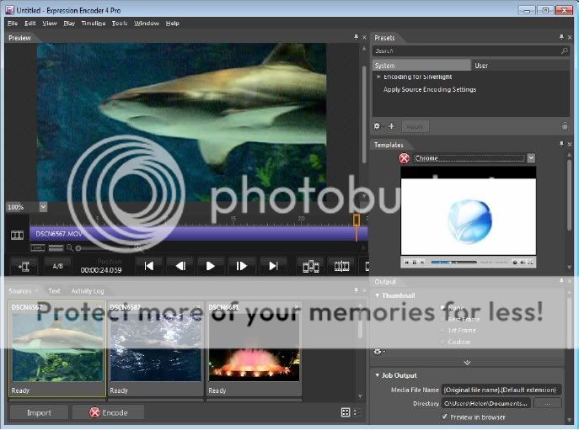Click the Import button

pyautogui.click(x=39, y=412)
